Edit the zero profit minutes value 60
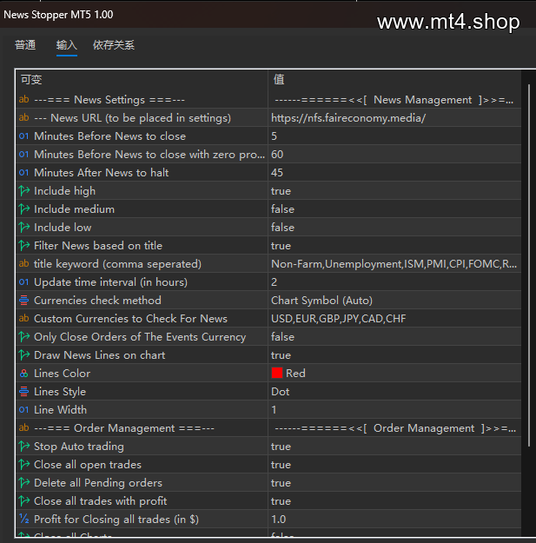536x543 pixels. pyautogui.click(x=394, y=154)
